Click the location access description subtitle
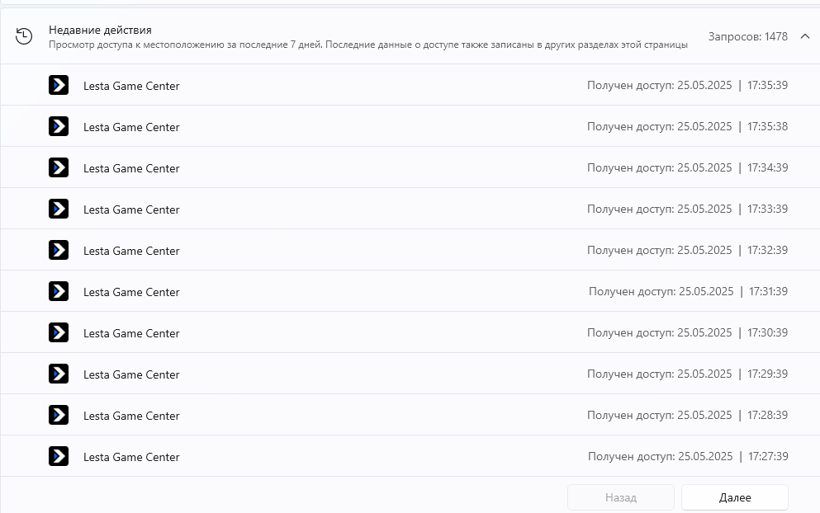 [367, 45]
